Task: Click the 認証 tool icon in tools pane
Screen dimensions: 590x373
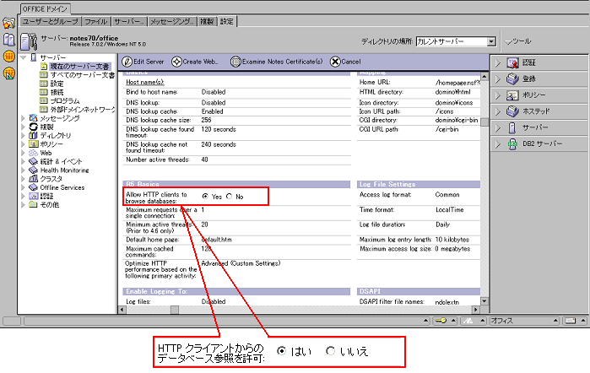Action: [x=512, y=62]
